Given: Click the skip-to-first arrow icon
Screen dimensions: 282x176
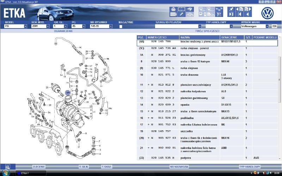Looking at the screenshot, I should pyautogui.click(x=240, y=14).
